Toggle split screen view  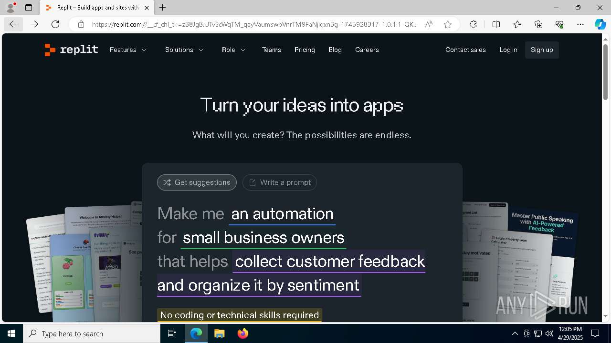[496, 24]
